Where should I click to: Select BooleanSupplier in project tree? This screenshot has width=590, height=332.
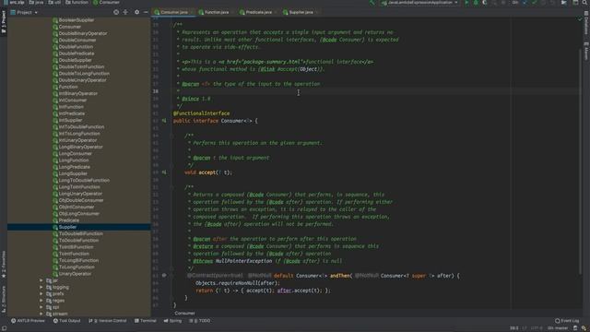tap(77, 20)
